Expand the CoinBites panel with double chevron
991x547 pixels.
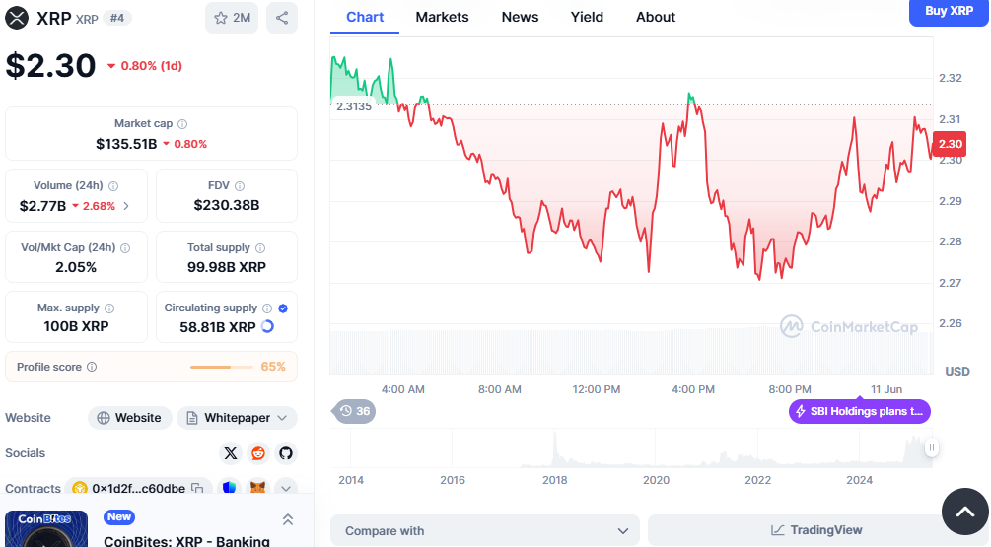[x=288, y=519]
